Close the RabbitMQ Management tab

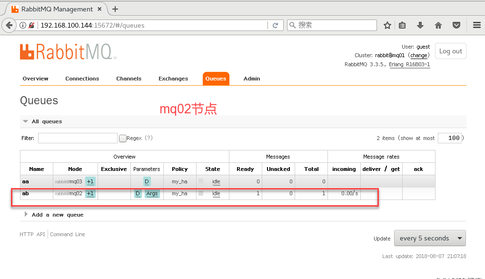(99, 9)
